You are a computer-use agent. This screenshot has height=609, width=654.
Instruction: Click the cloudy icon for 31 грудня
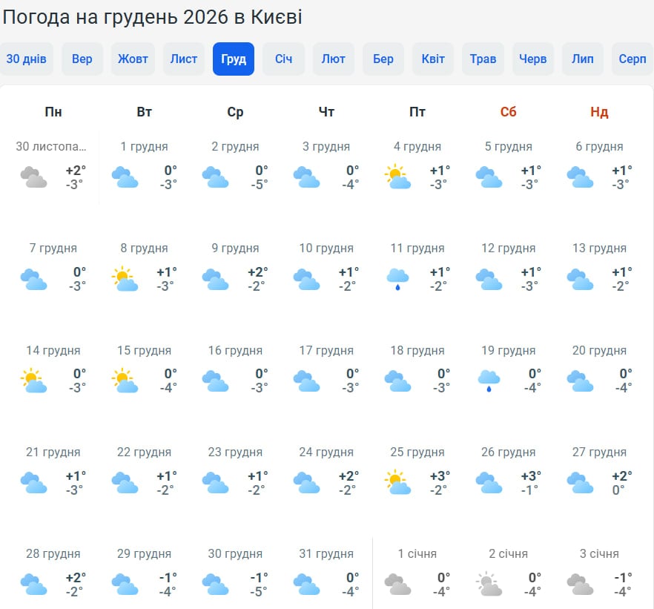point(306,584)
